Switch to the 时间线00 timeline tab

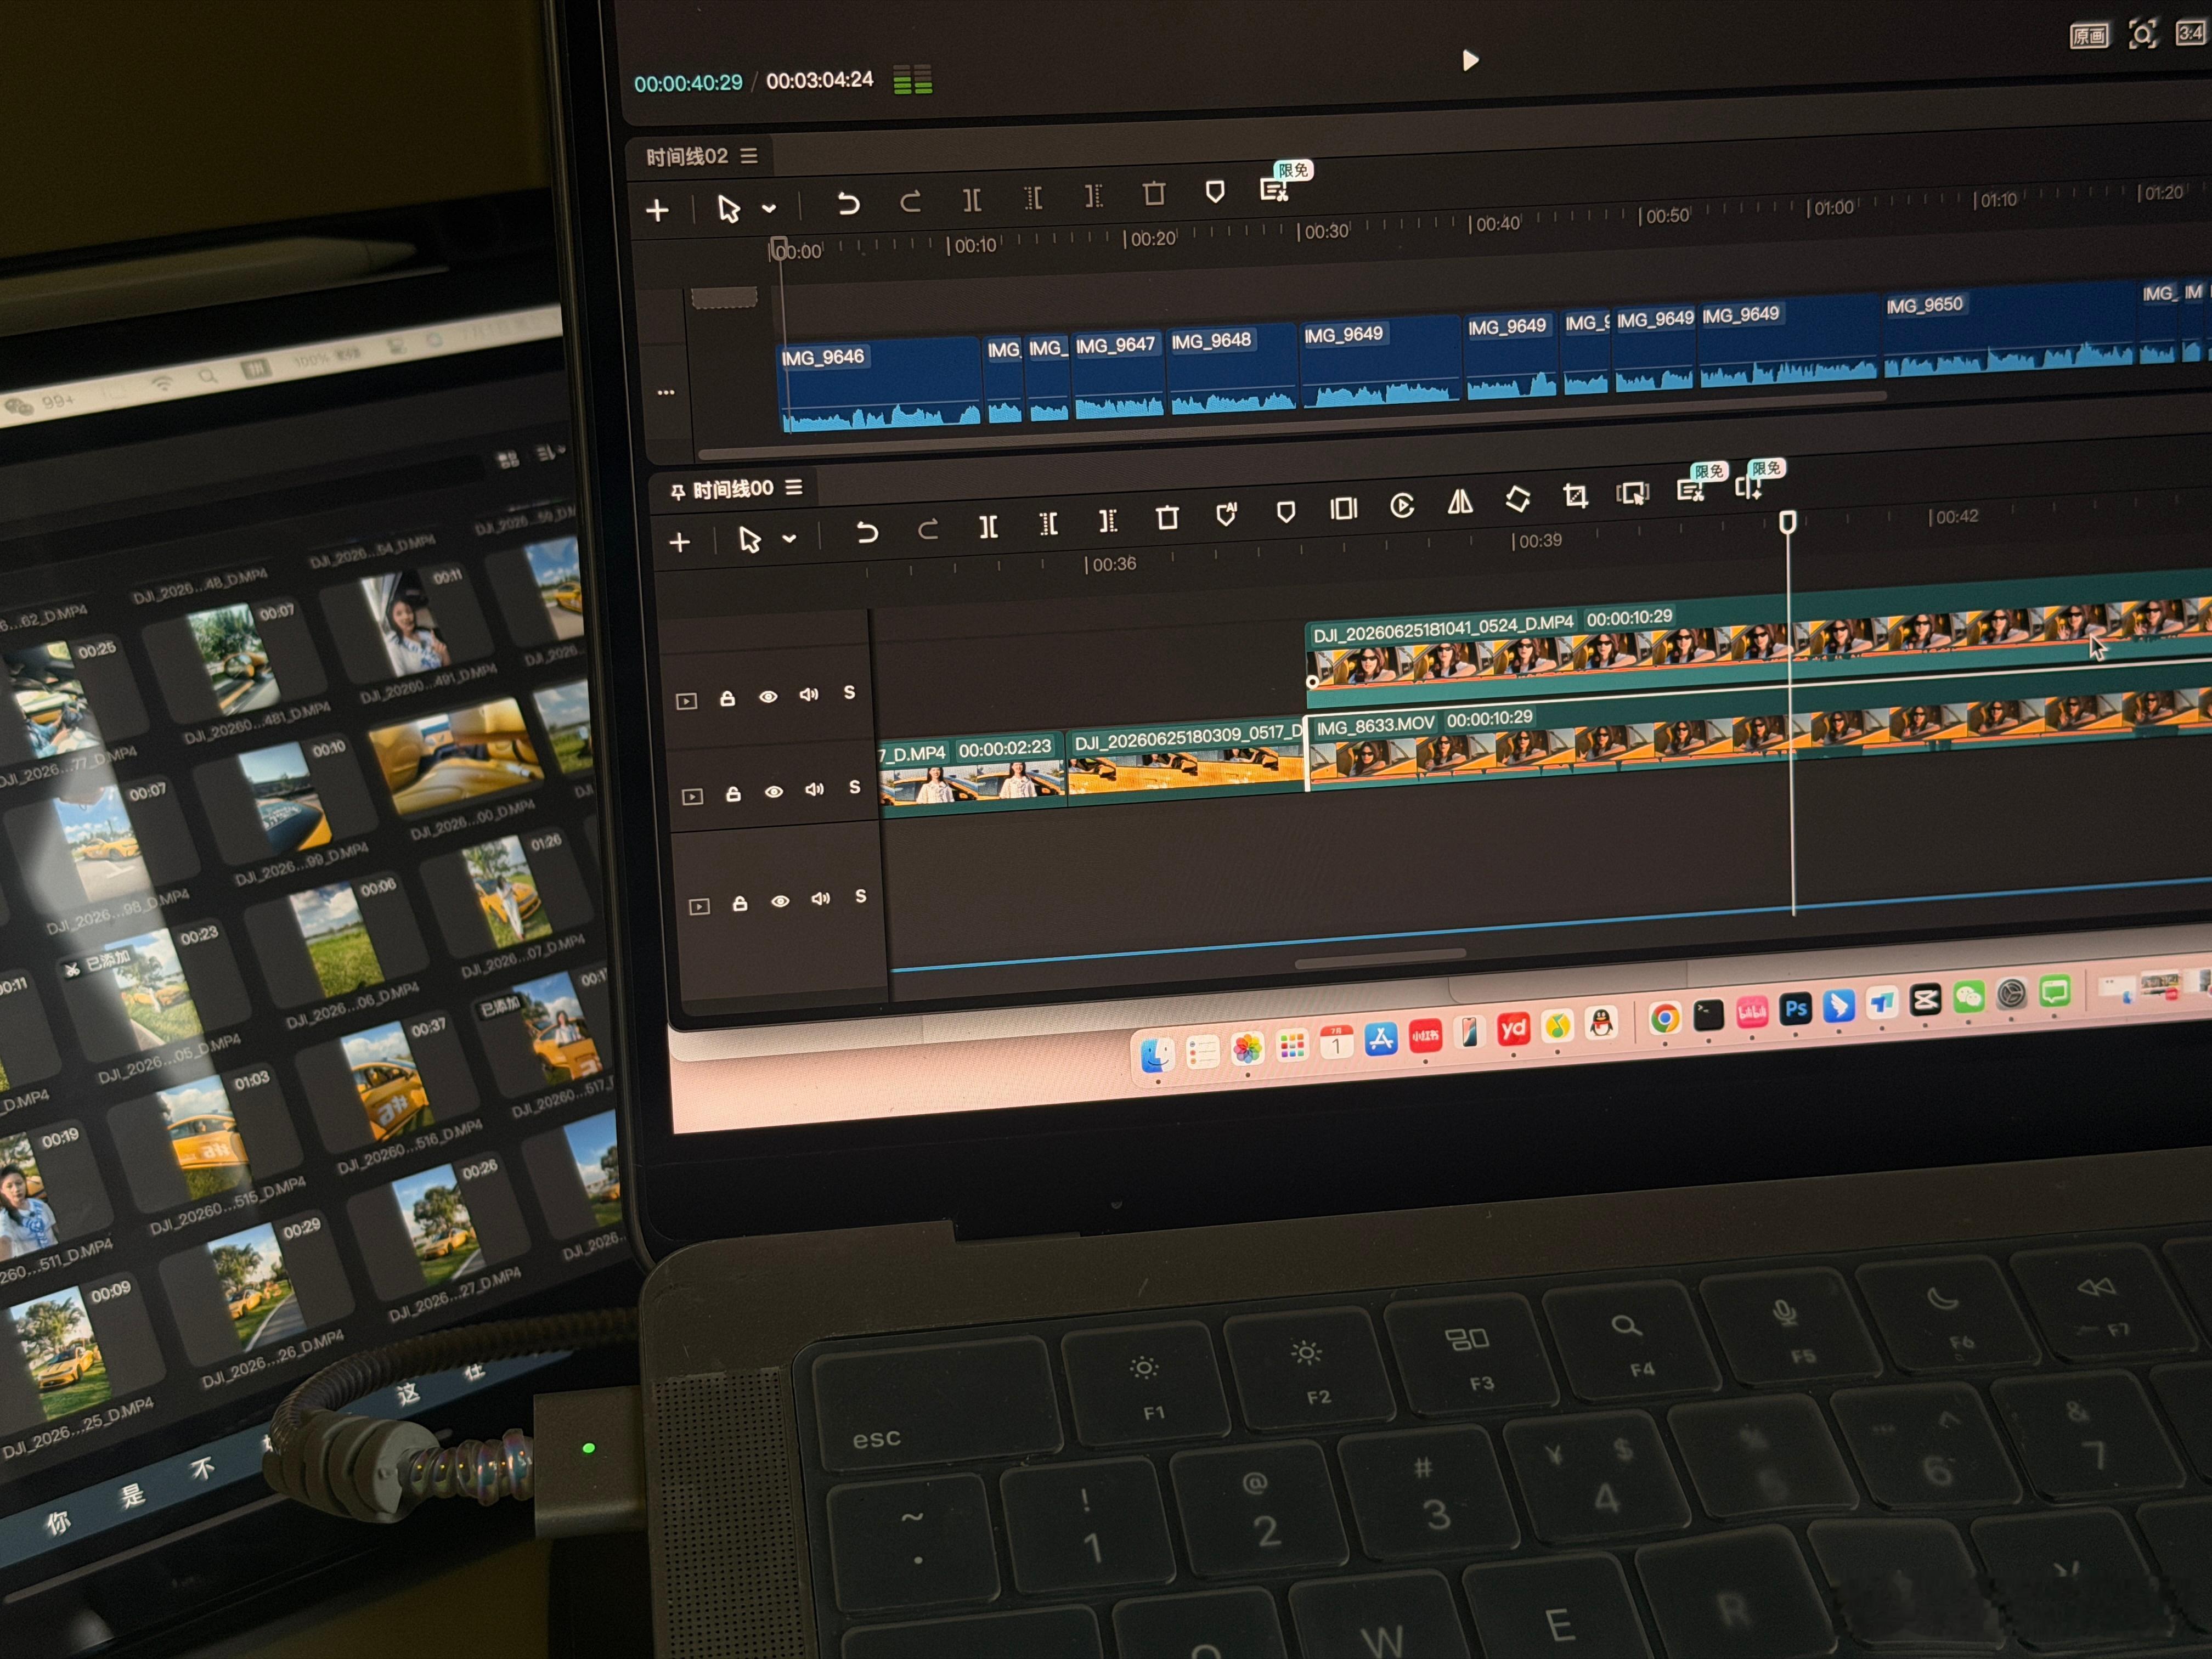733,489
